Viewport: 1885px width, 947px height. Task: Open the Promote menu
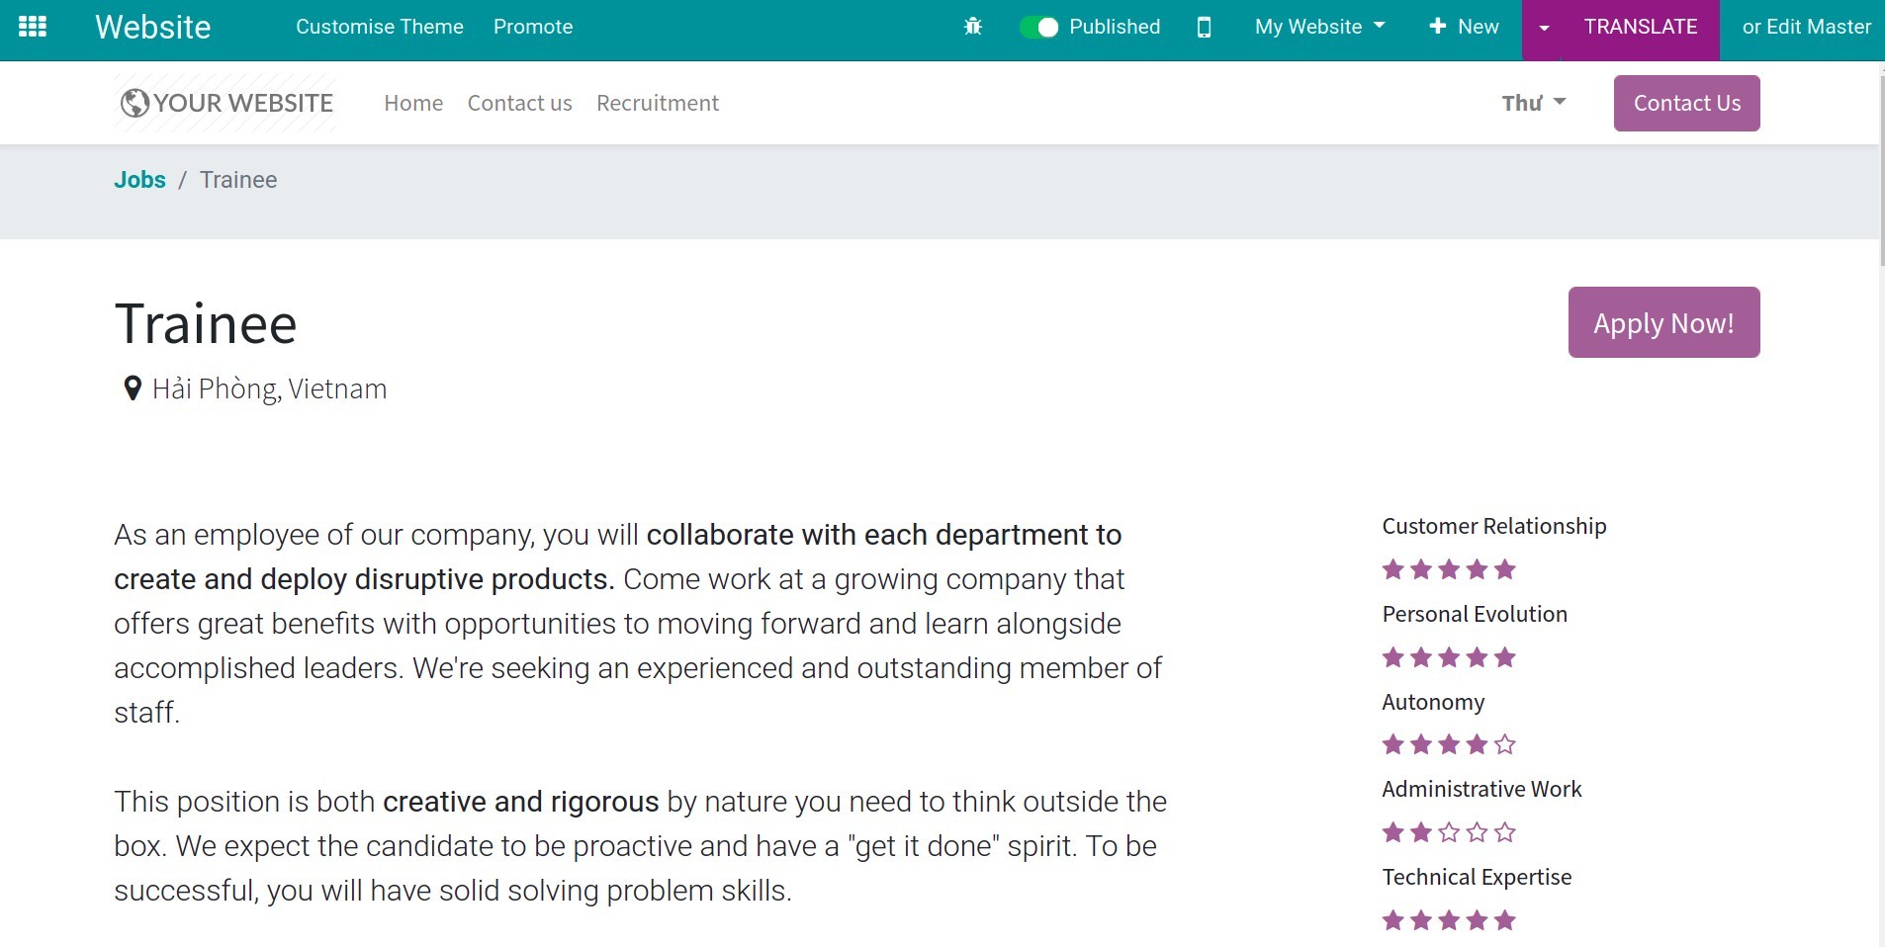pos(532,27)
